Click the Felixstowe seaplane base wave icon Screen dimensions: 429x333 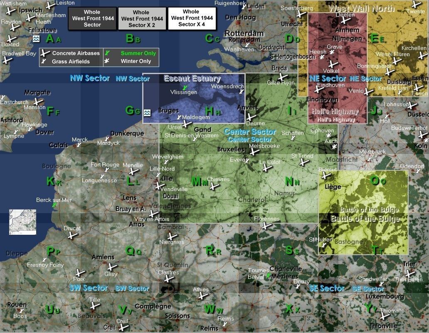(36, 39)
